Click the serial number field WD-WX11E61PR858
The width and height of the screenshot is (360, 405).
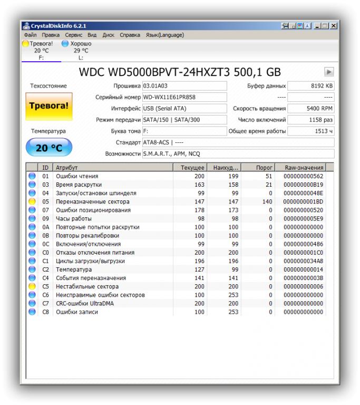coord(184,97)
